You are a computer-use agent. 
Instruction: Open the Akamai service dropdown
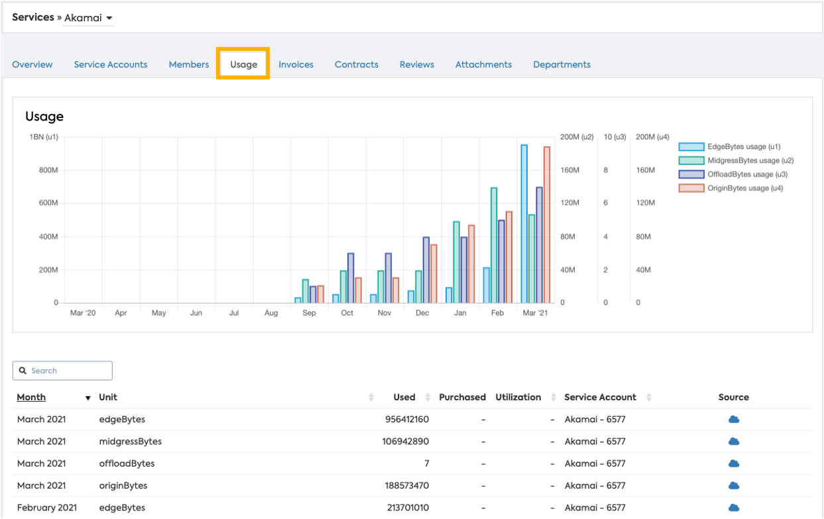(x=88, y=18)
